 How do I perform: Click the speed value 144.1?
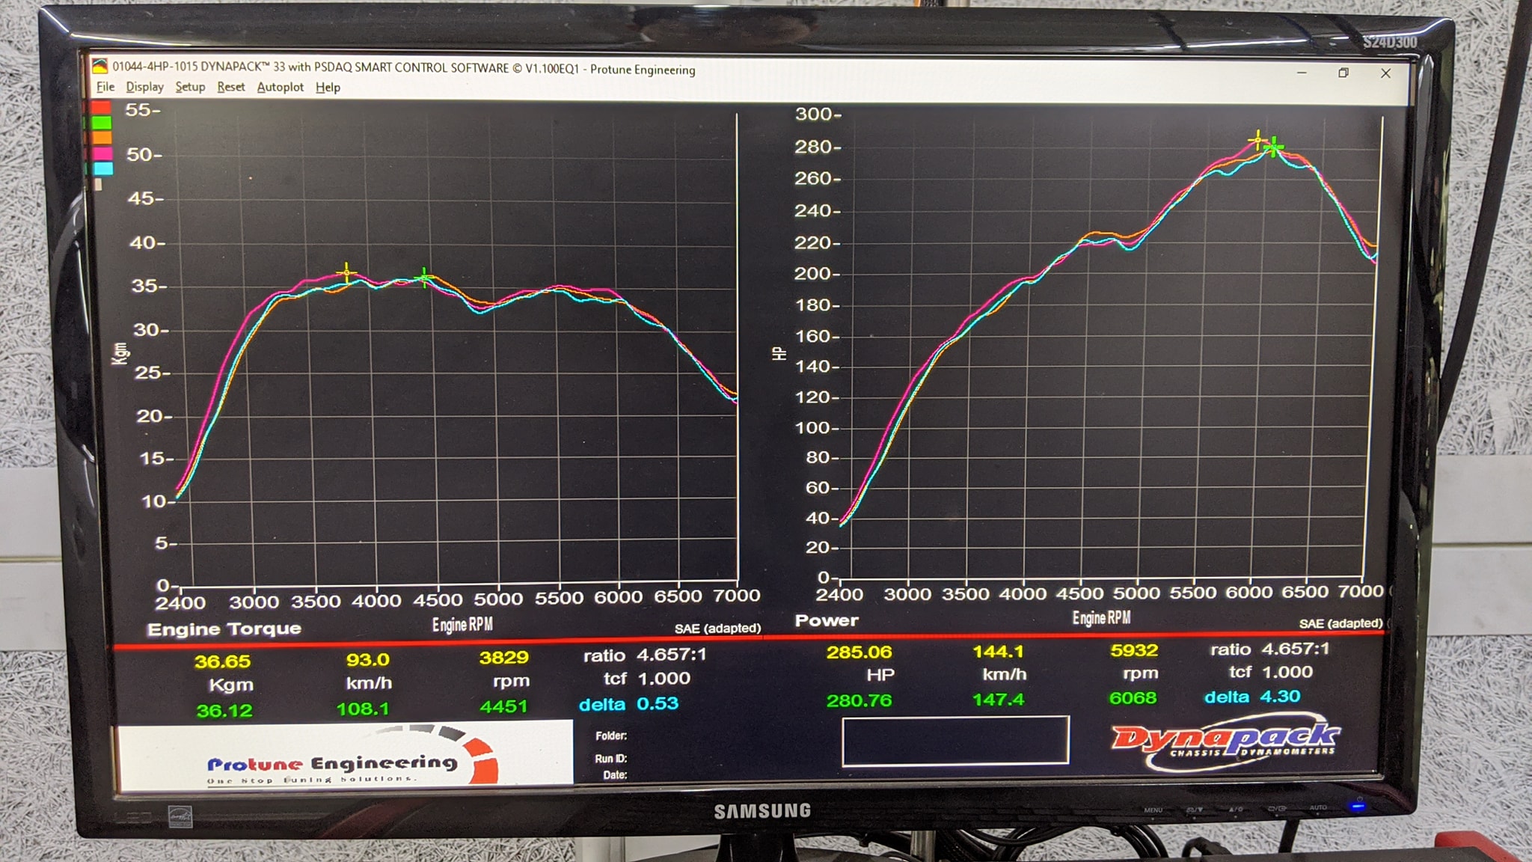pos(998,652)
